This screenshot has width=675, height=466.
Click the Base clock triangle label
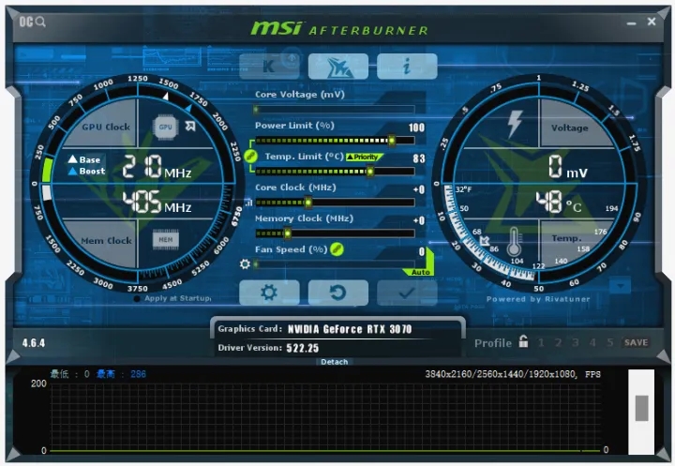(84, 159)
